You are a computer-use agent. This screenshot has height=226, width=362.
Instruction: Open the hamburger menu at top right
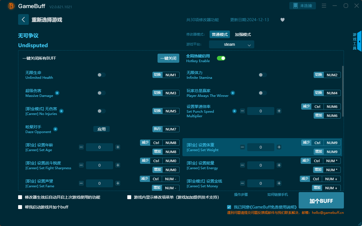coord(324,6)
